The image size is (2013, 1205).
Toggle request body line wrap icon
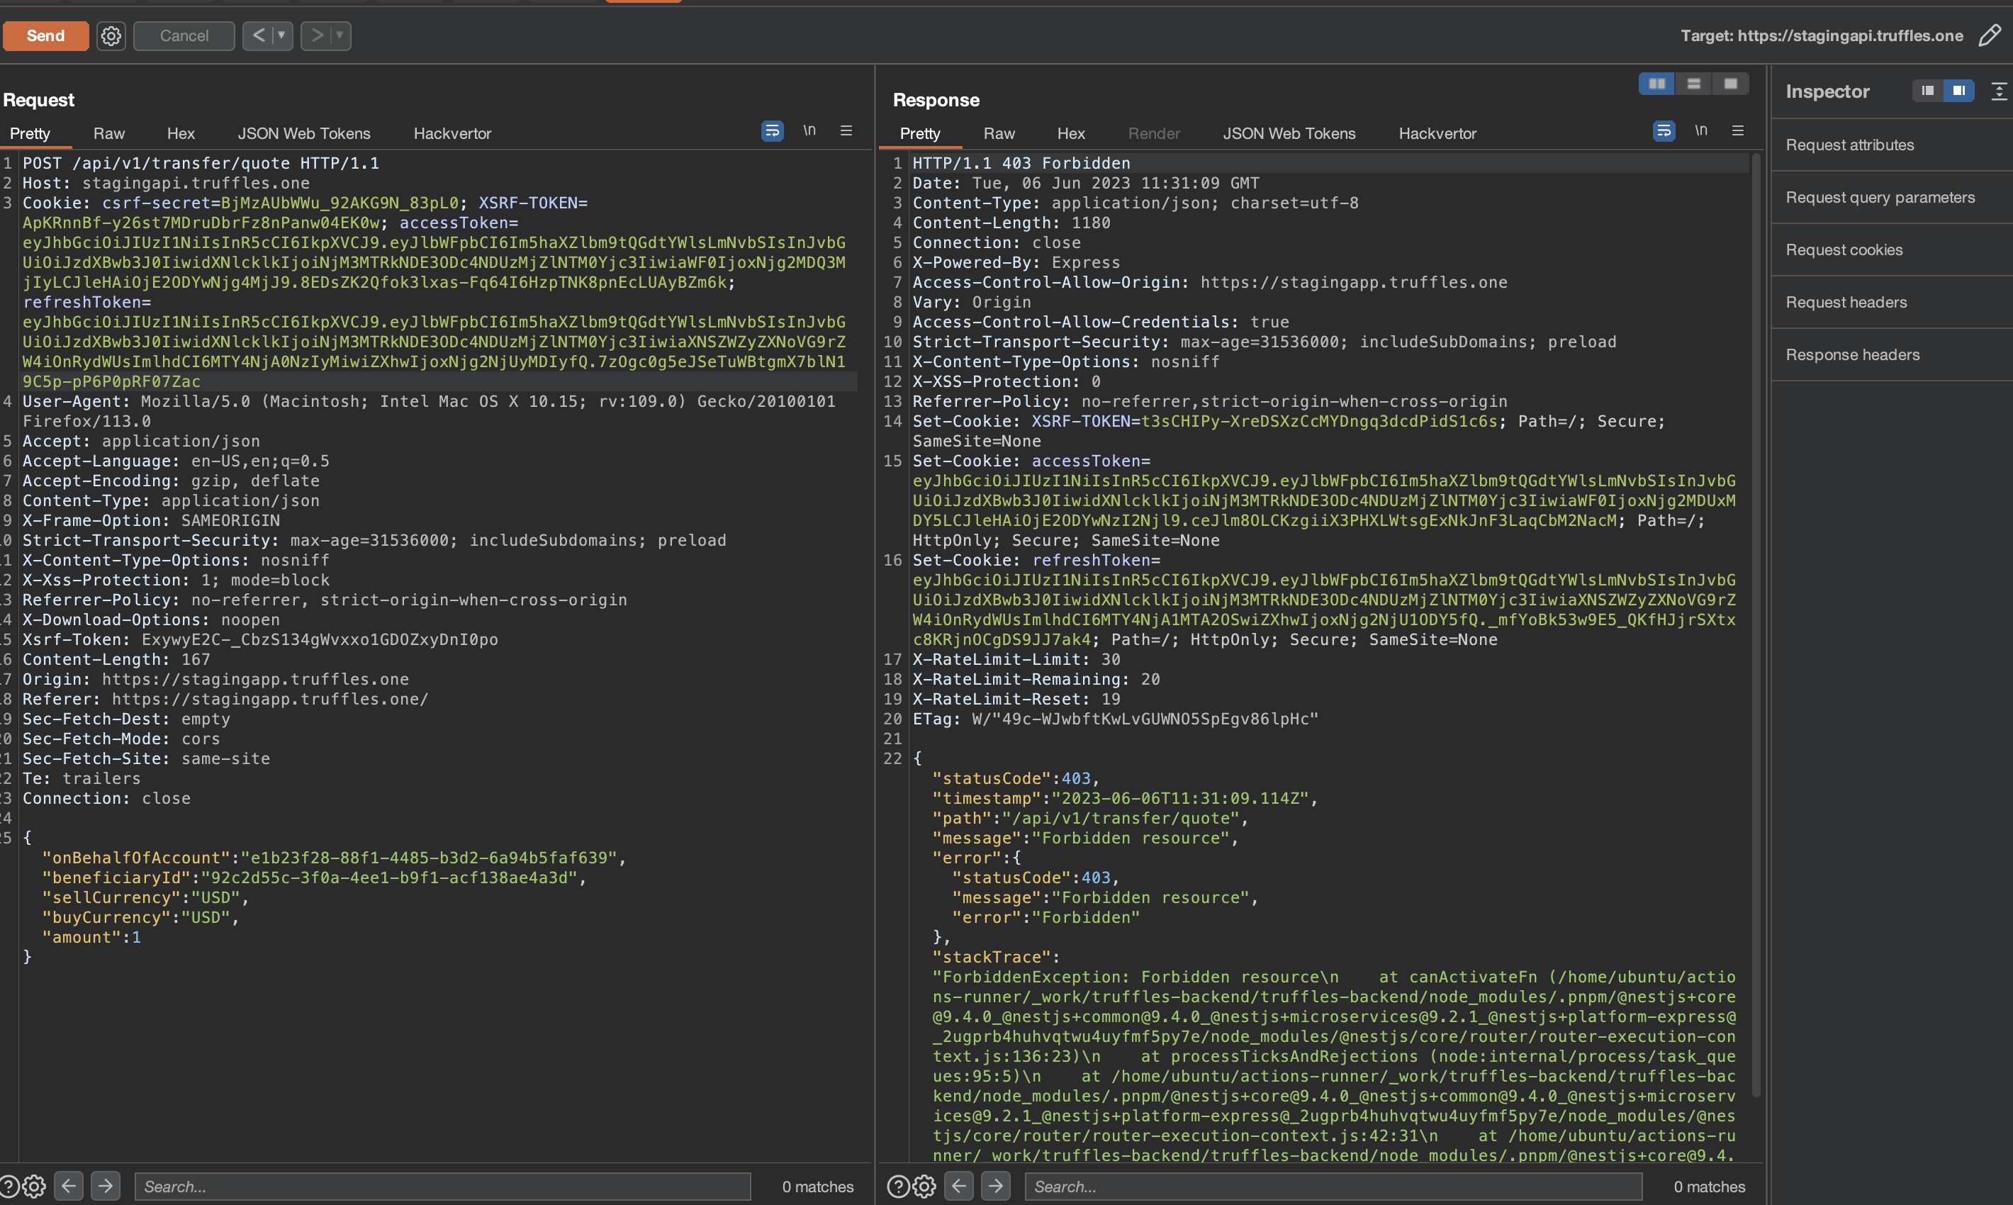[774, 132]
